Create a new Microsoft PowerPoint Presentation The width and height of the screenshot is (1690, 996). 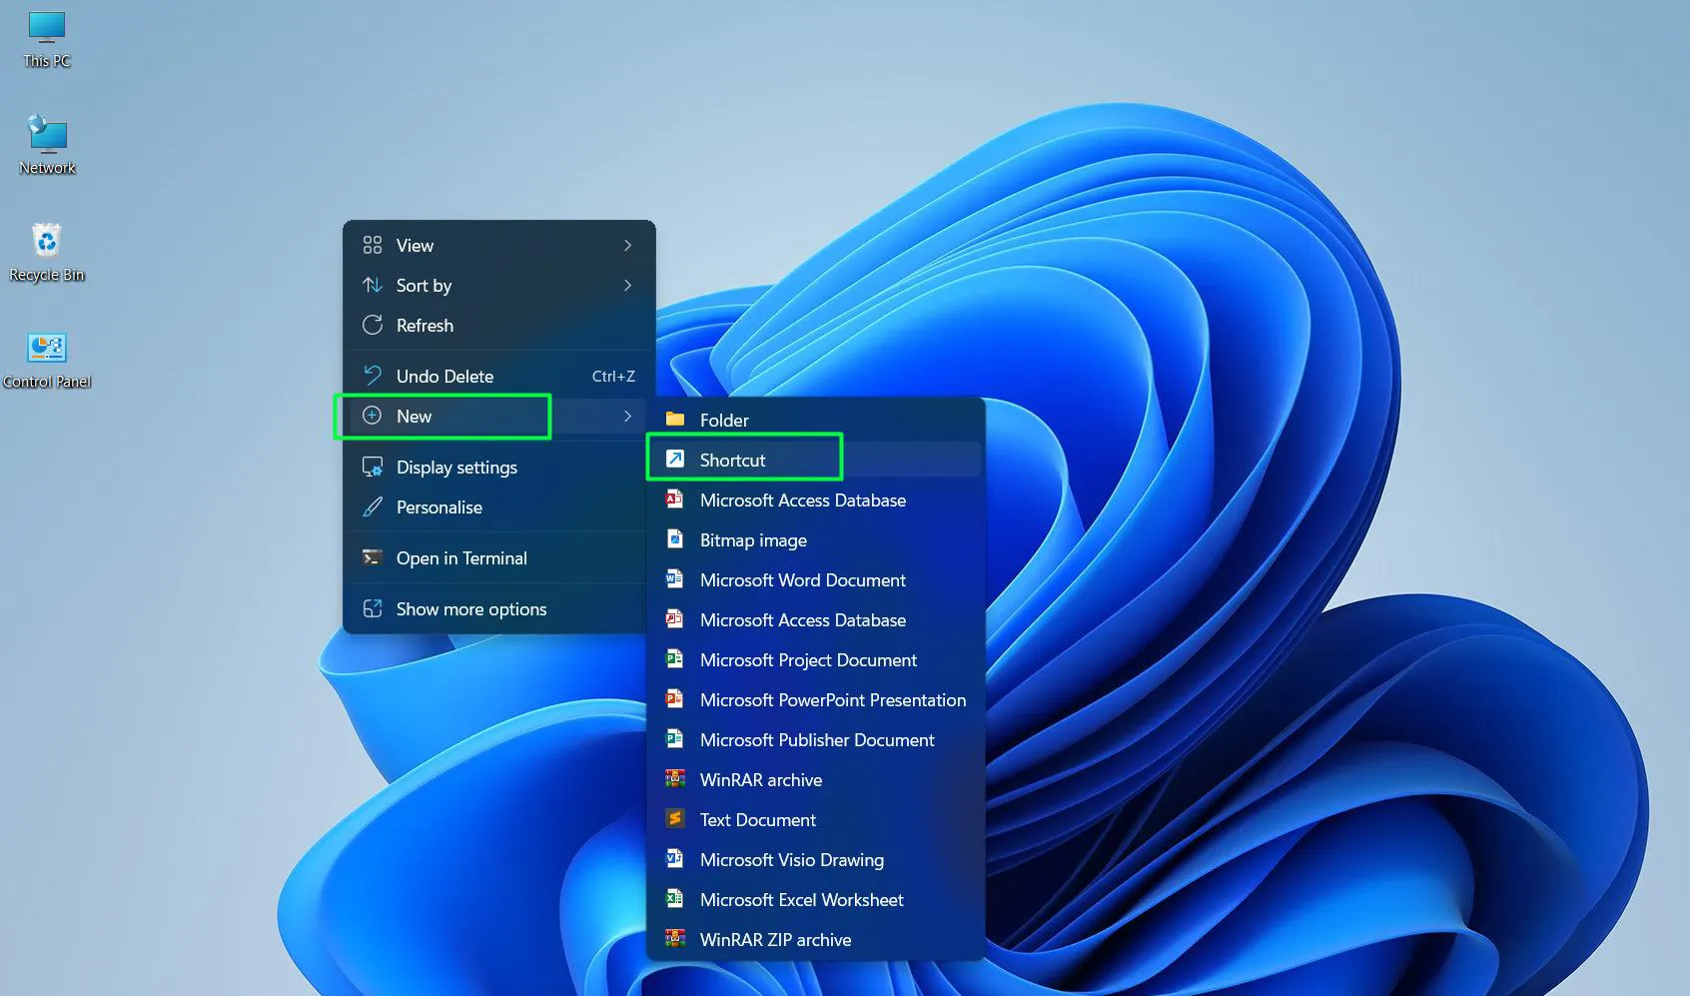coord(832,699)
